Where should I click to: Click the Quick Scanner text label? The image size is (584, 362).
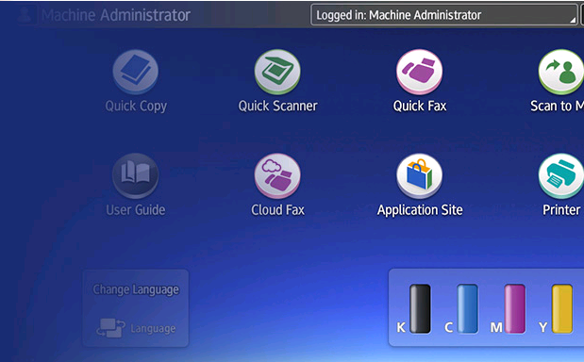tap(277, 106)
